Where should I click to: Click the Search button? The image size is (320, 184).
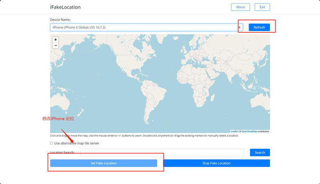point(260,153)
